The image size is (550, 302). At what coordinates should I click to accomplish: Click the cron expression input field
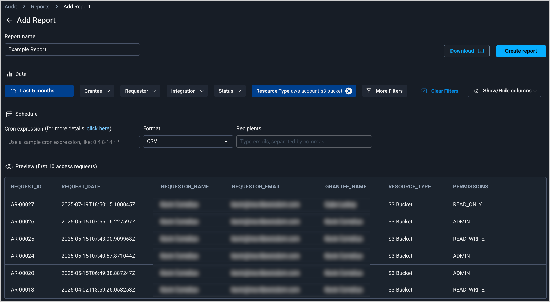tap(72, 142)
